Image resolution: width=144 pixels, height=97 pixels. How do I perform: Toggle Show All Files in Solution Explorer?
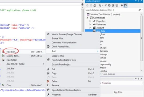[x=117, y=5]
